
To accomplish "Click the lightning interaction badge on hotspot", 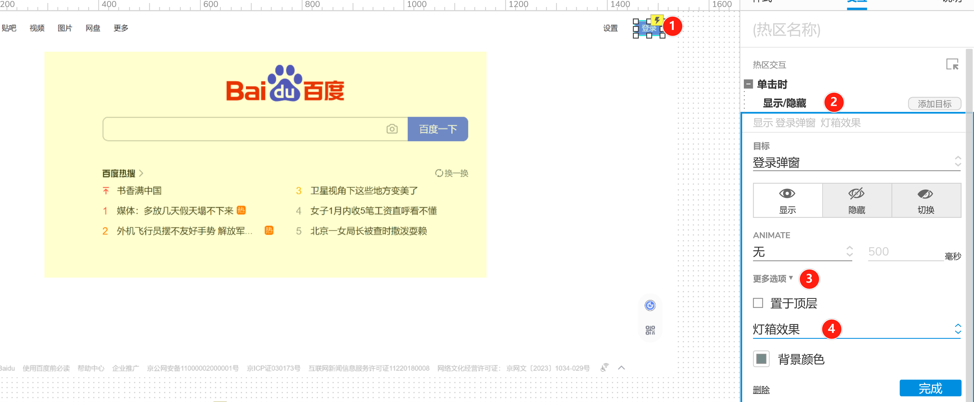I will pyautogui.click(x=657, y=20).
